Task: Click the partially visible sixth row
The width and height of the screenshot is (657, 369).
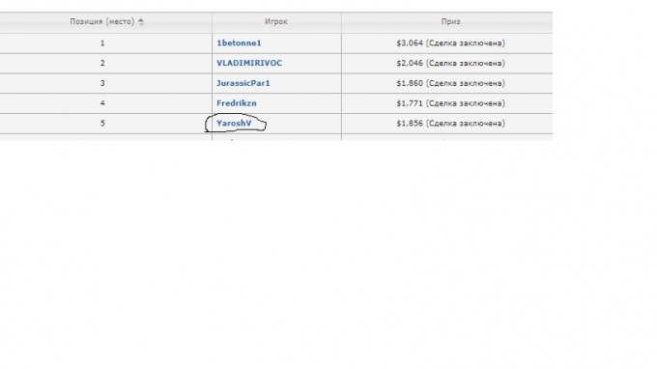Action: 276,137
